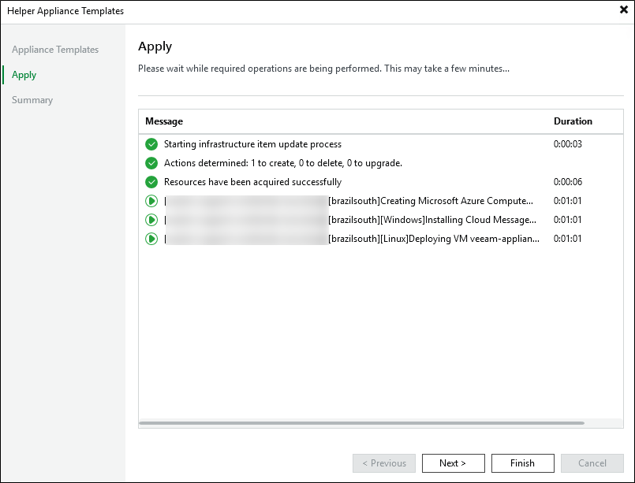Go to the Summary step
The width and height of the screenshot is (635, 483).
(x=32, y=100)
